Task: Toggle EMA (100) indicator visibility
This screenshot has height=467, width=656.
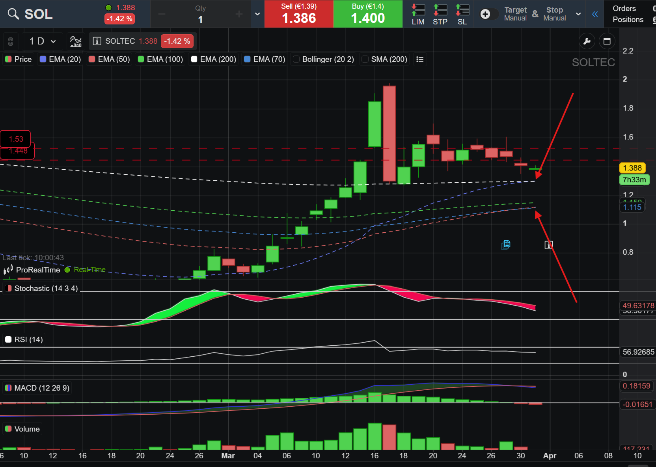Action: tap(160, 59)
